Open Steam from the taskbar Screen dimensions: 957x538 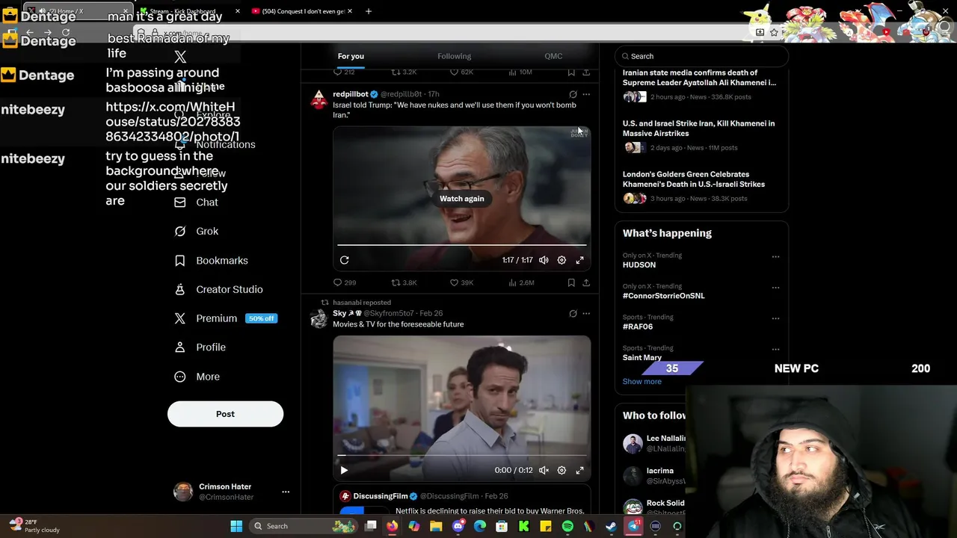611,526
